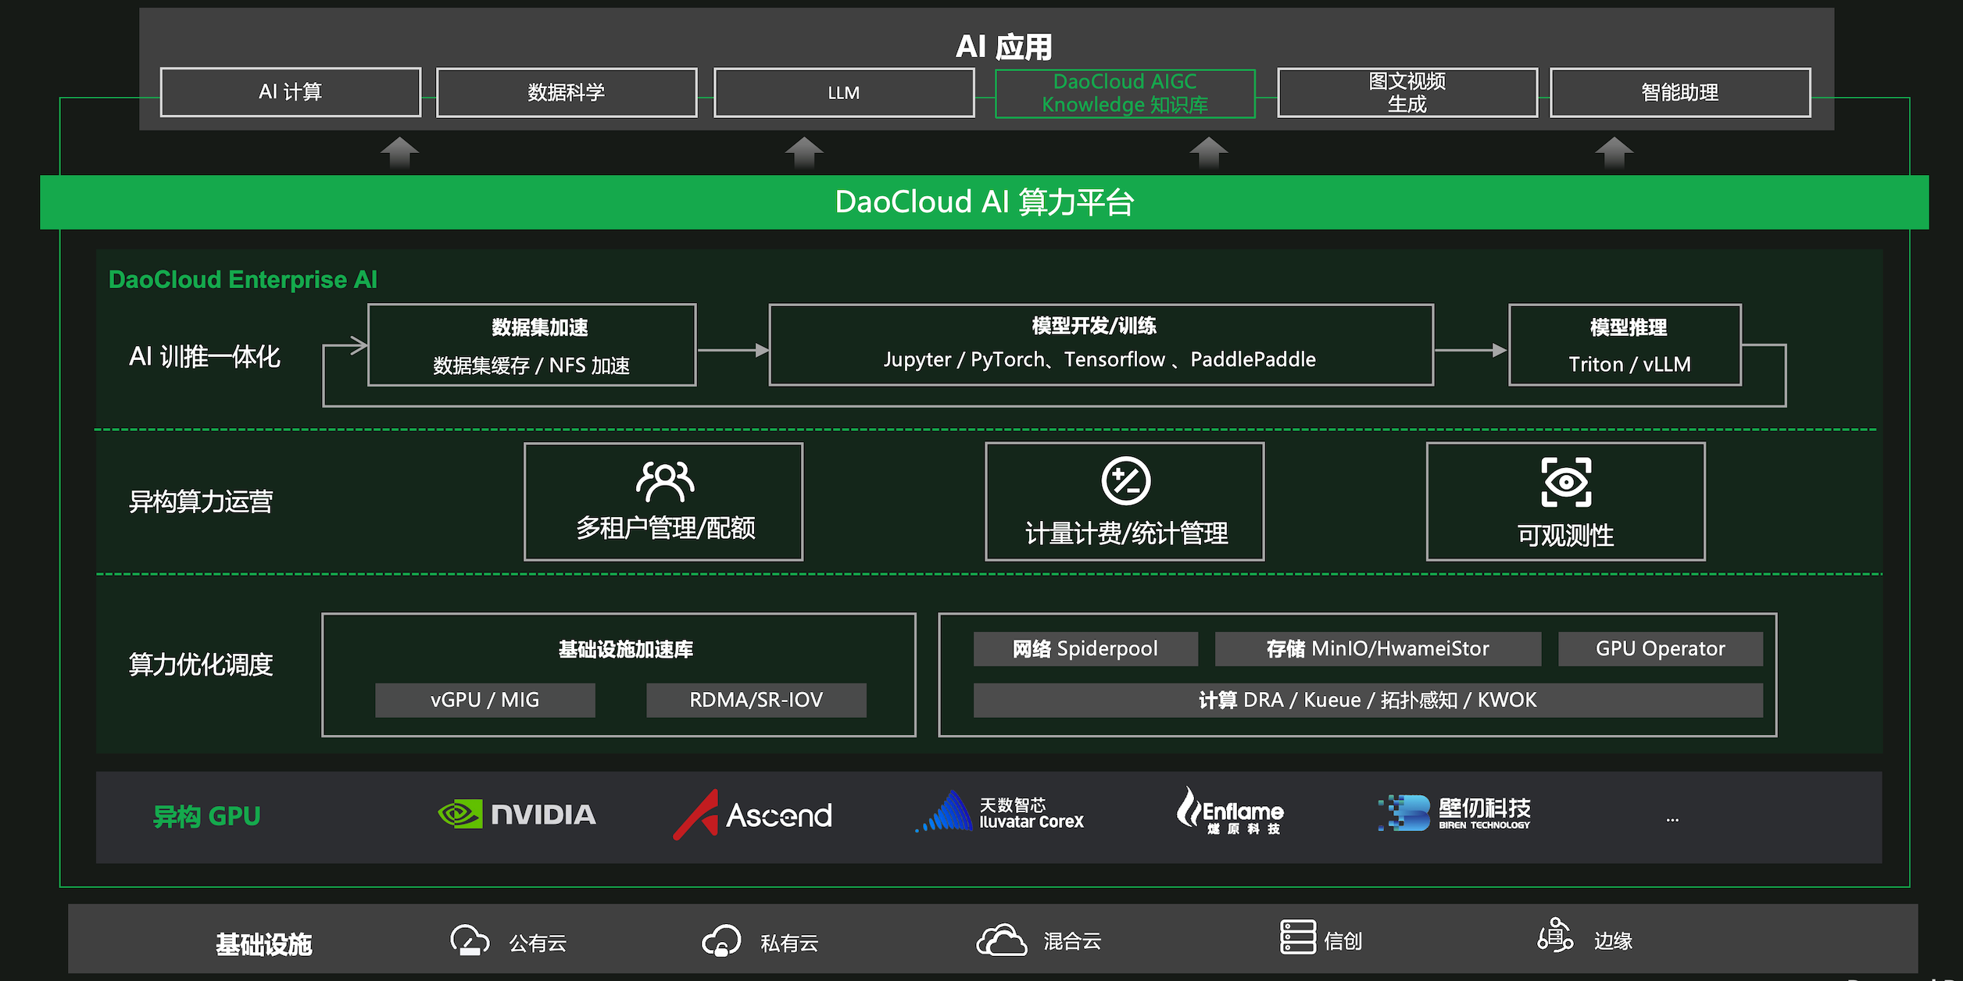1963x981 pixels.
Task: Enable the vGPU / MIG option
Action: point(484,699)
